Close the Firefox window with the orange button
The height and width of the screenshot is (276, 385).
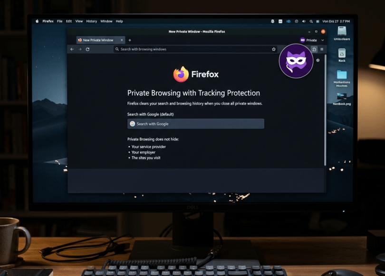pyautogui.click(x=323, y=31)
